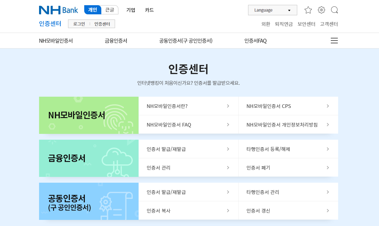Open settings gear icon
Screen dimensions: 379x226
(x=321, y=10)
